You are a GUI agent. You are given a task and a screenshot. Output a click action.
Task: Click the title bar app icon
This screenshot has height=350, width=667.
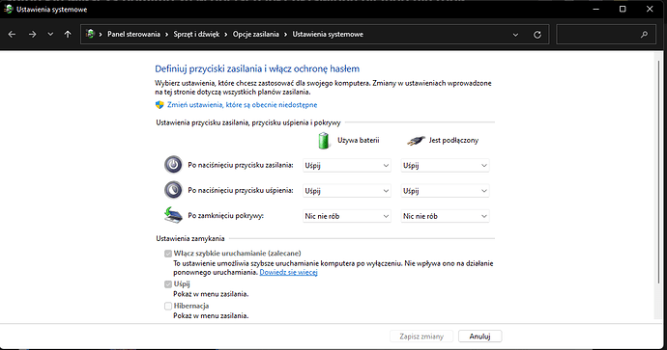pyautogui.click(x=8, y=9)
